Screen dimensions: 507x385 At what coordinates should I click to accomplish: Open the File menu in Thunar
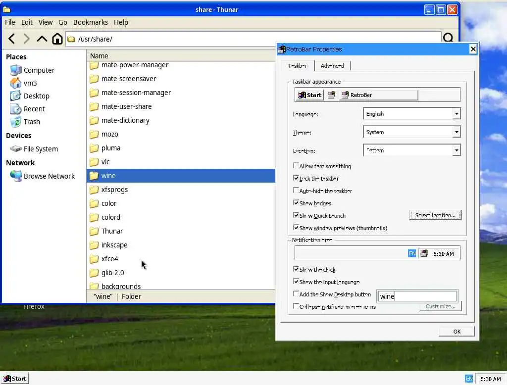tap(10, 22)
